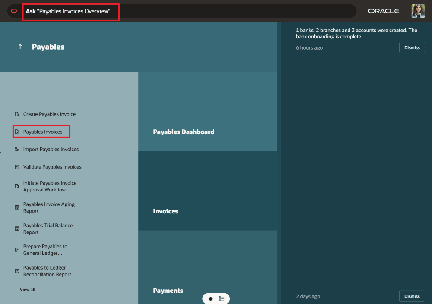The width and height of the screenshot is (432, 304).
Task: Open the user profile avatar
Action: [418, 11]
